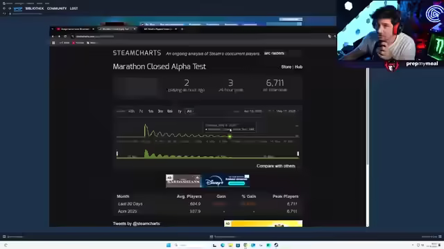
Task: Click the highlighted green chart data point
Action: coord(230,137)
